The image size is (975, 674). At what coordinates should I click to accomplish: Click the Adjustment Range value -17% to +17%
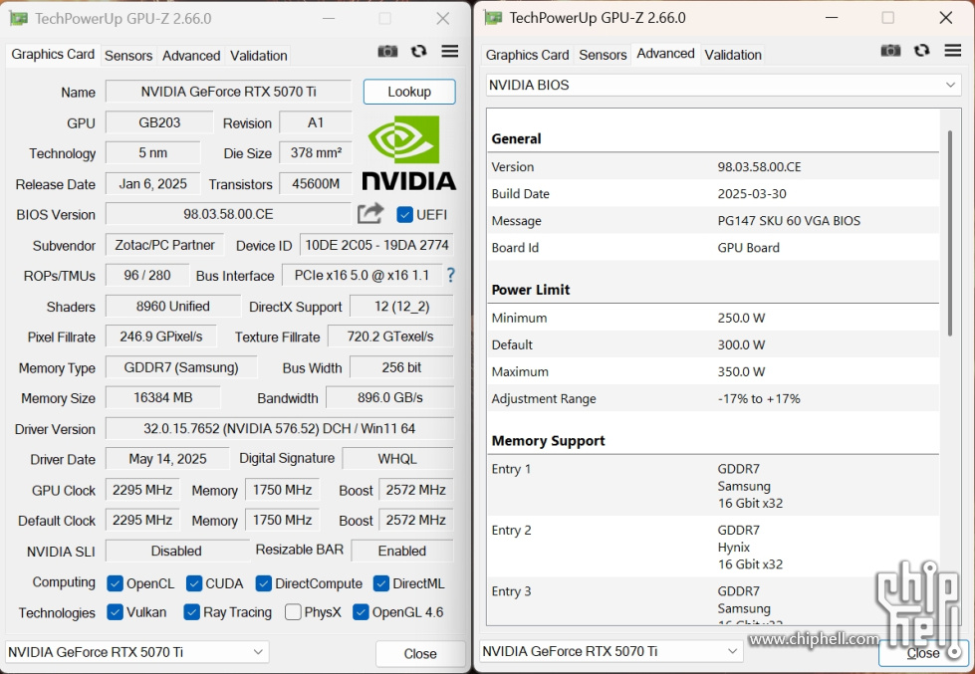pos(759,398)
